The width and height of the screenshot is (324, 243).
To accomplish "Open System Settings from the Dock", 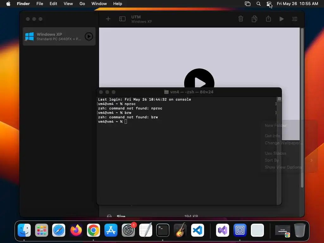I will [x=128, y=230].
